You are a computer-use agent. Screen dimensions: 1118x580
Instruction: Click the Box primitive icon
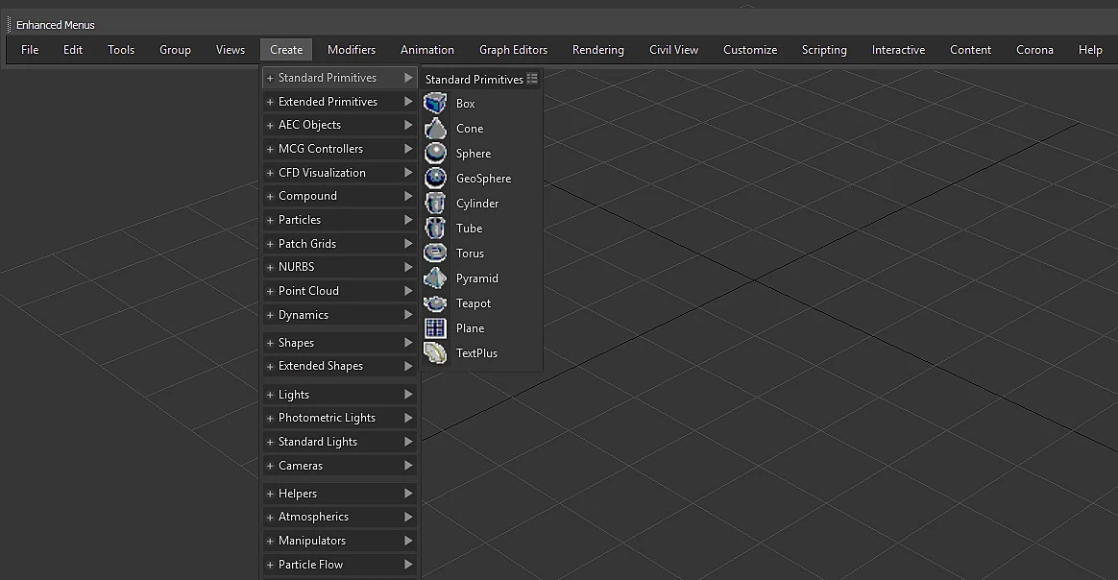tap(435, 104)
